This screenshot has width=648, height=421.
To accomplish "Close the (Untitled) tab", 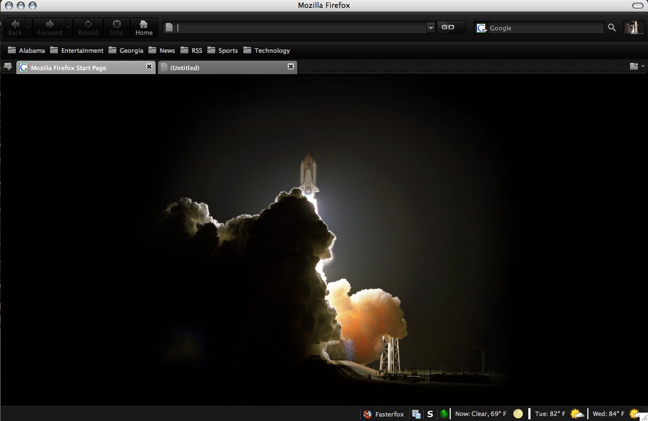I will [291, 67].
